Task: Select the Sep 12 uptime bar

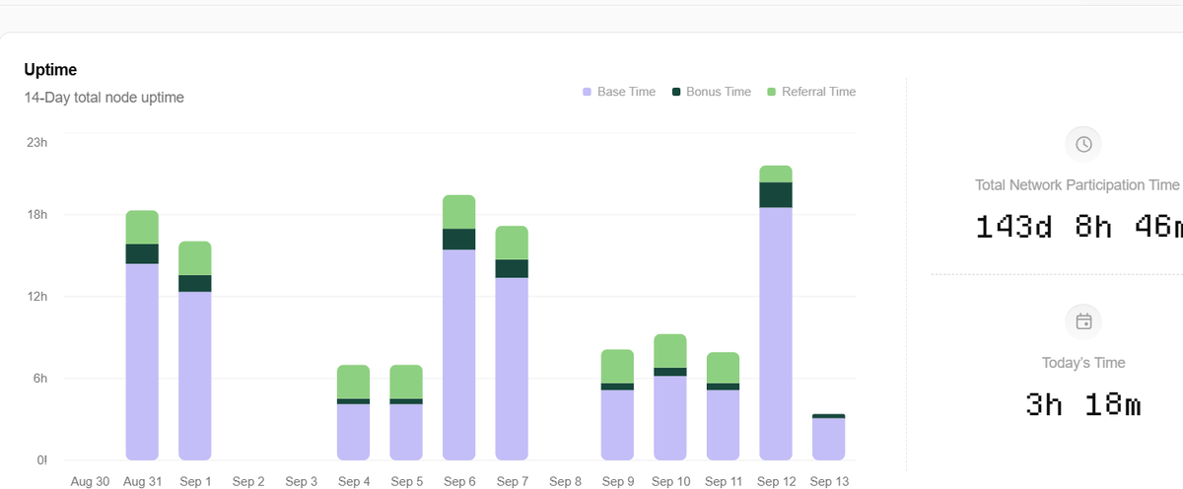Action: 776,313
